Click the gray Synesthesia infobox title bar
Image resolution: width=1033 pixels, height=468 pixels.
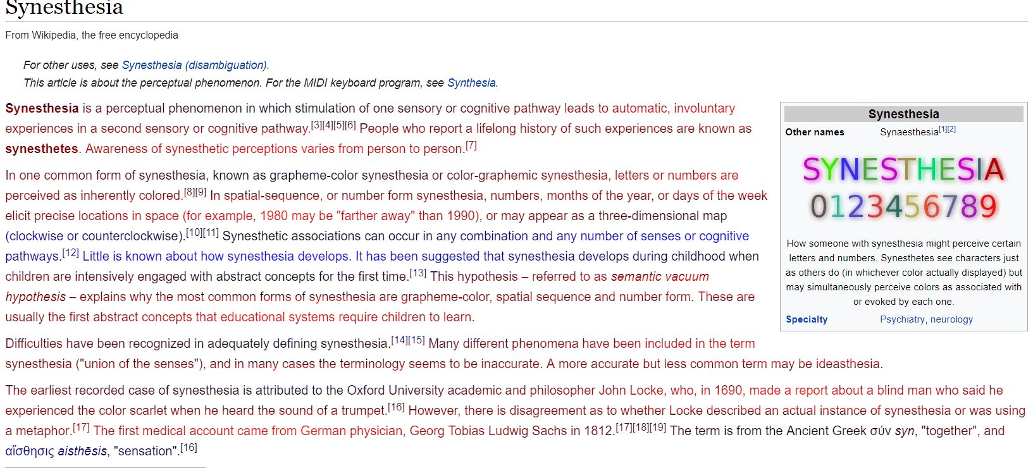[x=904, y=114]
